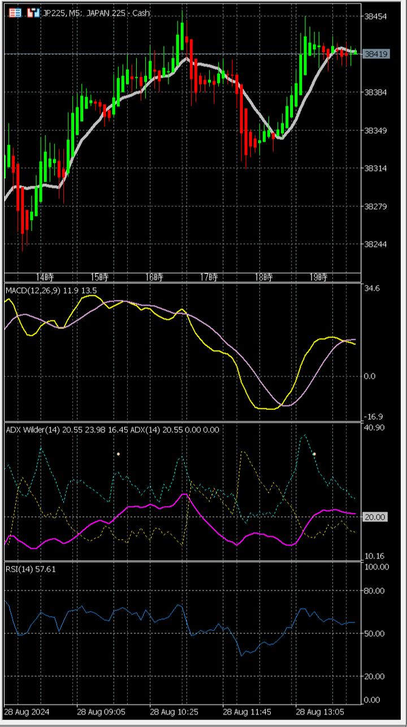
Task: Click the current price label 38419
Action: [376, 54]
